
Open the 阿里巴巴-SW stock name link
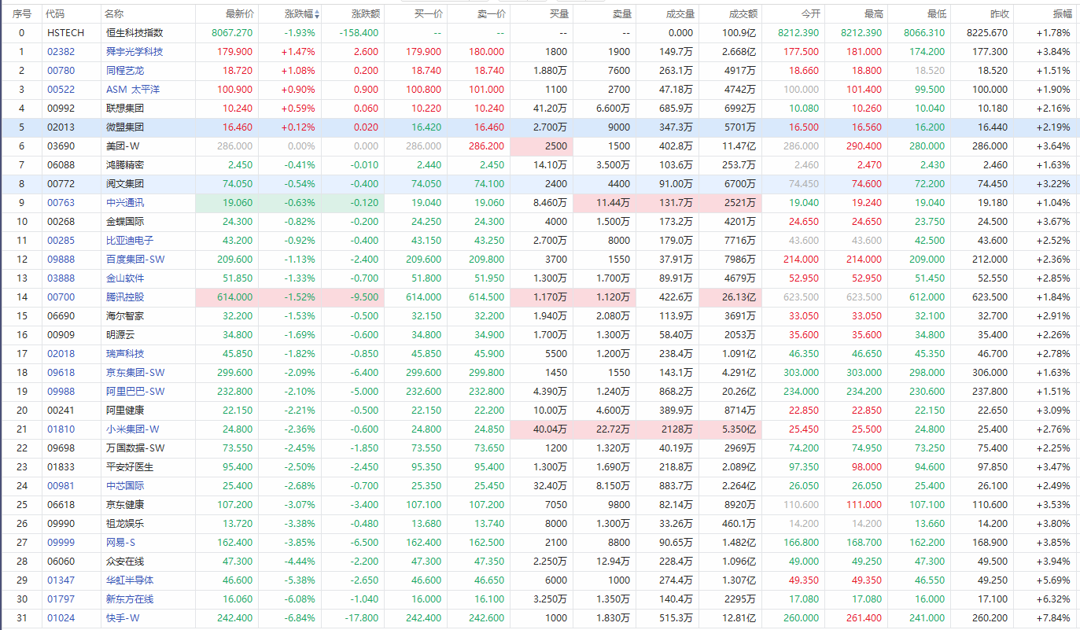click(135, 392)
